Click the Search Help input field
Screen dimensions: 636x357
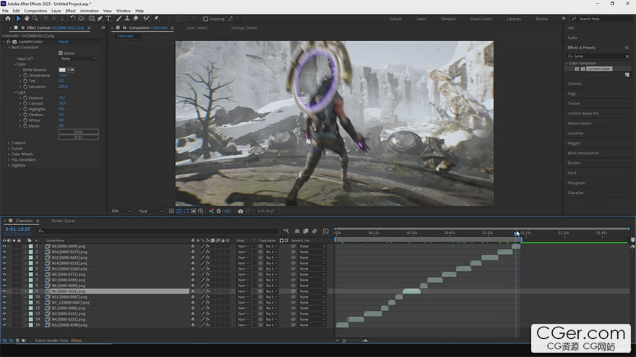pos(601,19)
